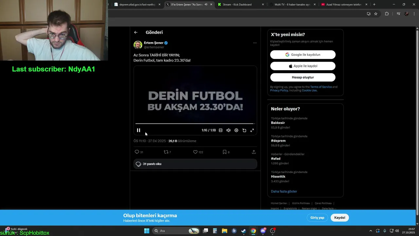
Task: Open Steam from the taskbar
Action: pos(244,231)
